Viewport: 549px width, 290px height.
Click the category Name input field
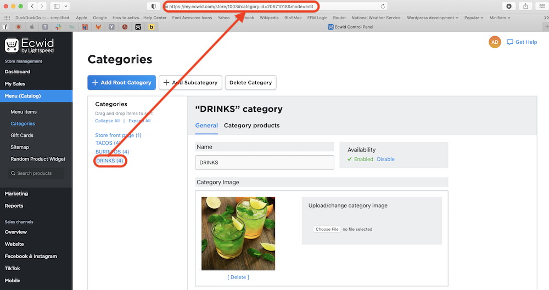tap(264, 163)
